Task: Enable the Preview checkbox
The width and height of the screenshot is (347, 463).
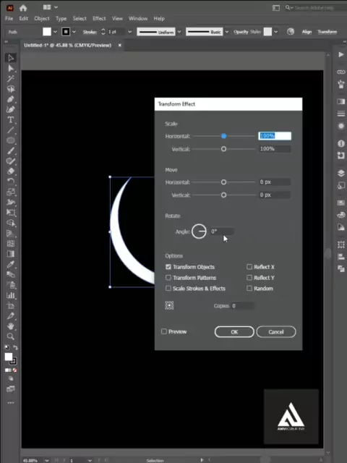Action: 164,331
